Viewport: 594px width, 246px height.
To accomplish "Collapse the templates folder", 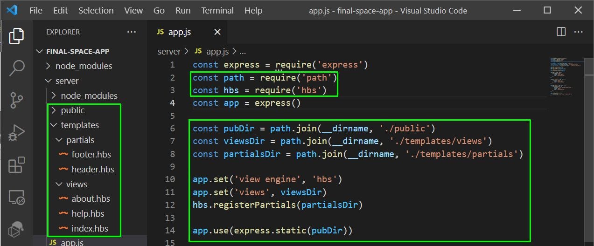I will coord(80,125).
